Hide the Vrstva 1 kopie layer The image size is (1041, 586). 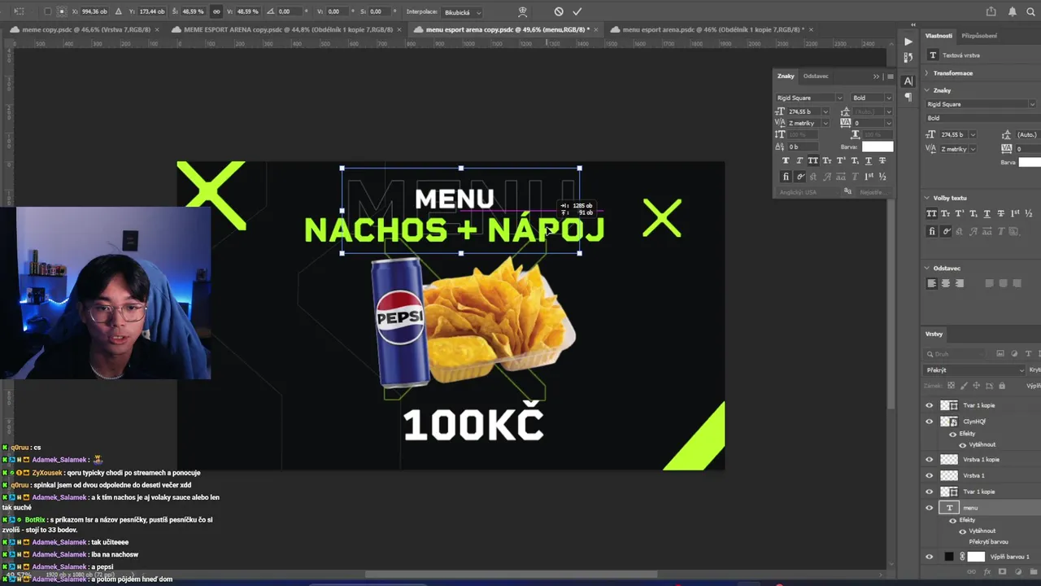[930, 459]
